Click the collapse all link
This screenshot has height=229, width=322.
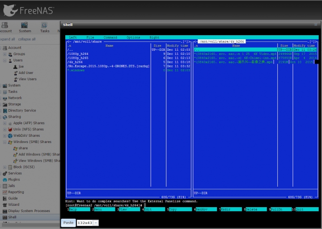coord(27,39)
